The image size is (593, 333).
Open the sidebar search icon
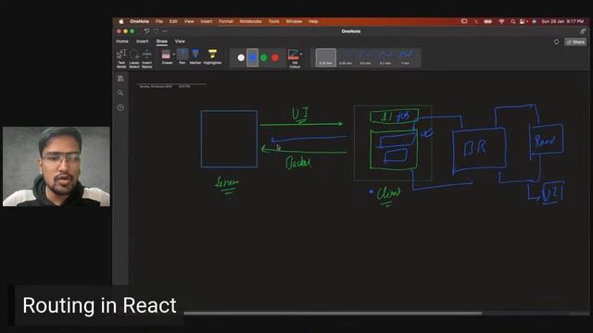120,92
